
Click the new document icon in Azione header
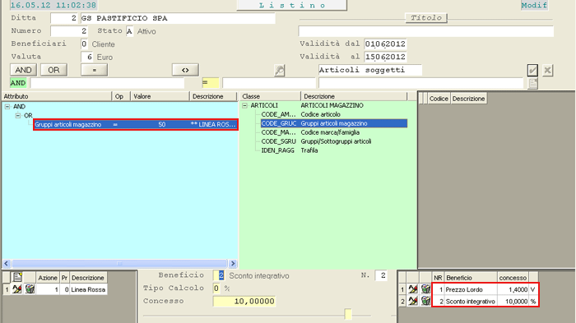(x=17, y=278)
